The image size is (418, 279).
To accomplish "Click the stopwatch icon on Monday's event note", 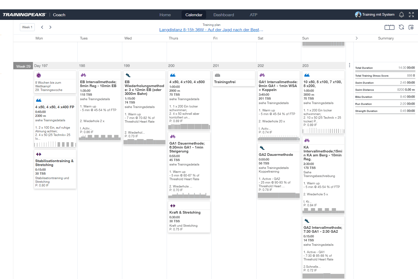I will (x=39, y=75).
